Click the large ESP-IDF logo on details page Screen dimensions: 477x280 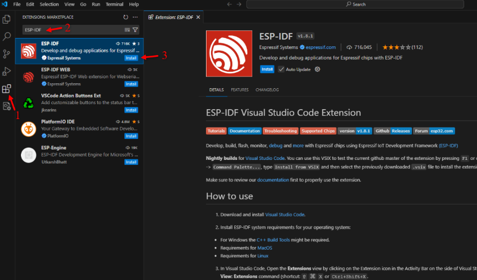click(x=229, y=53)
